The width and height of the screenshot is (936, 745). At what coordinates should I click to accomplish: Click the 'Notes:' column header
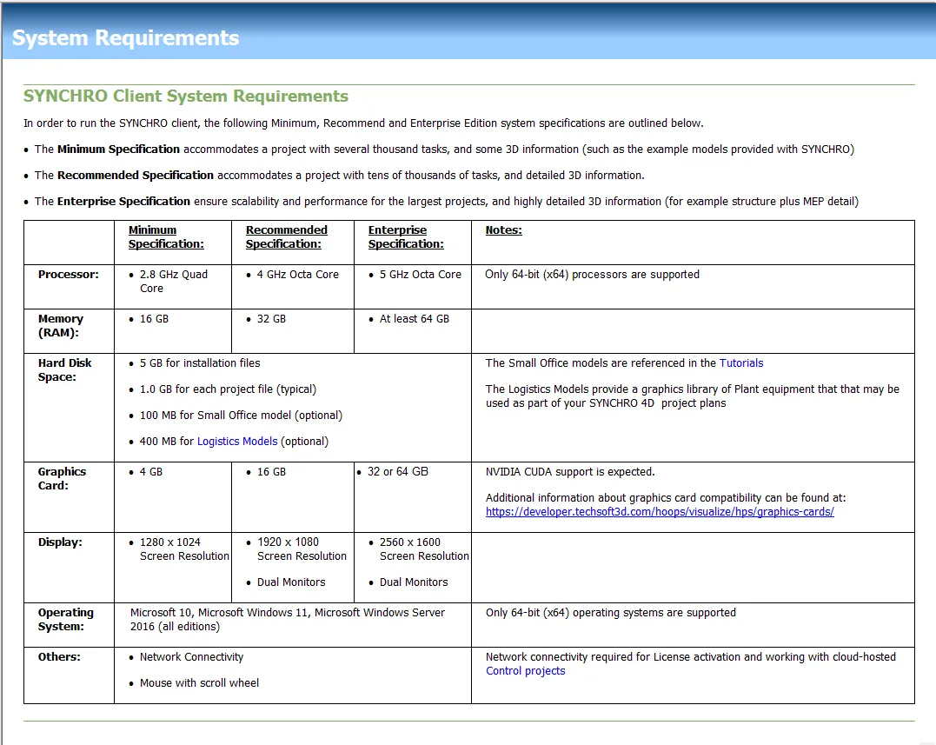504,229
